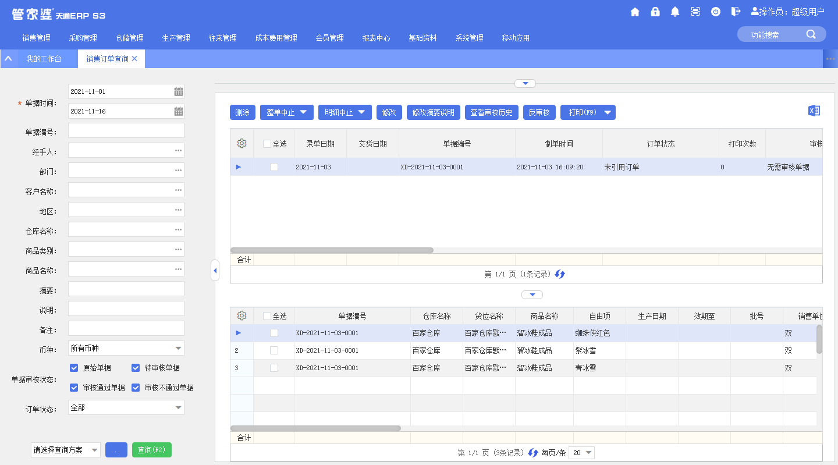The width and height of the screenshot is (838, 465).
Task: Click the 反审核 button
Action: tap(539, 112)
